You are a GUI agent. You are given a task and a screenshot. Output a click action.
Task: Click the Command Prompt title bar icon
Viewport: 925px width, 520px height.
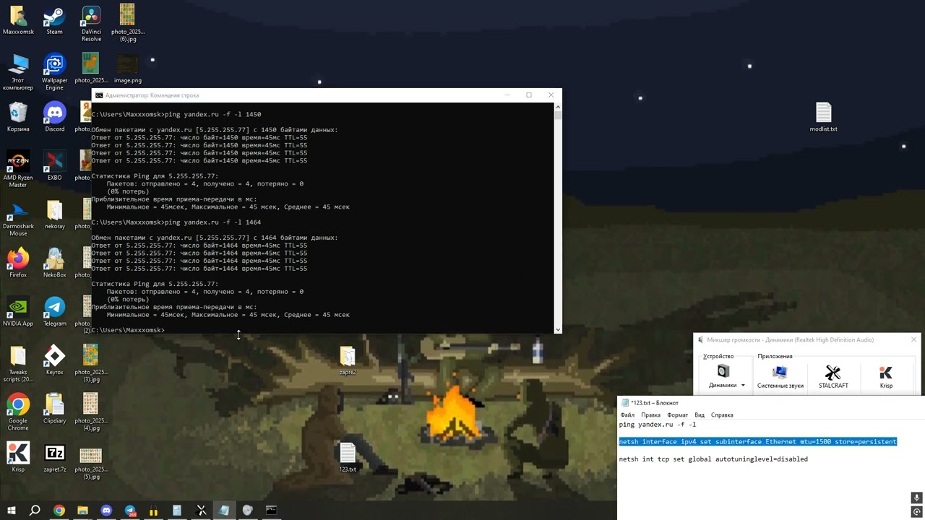click(99, 95)
